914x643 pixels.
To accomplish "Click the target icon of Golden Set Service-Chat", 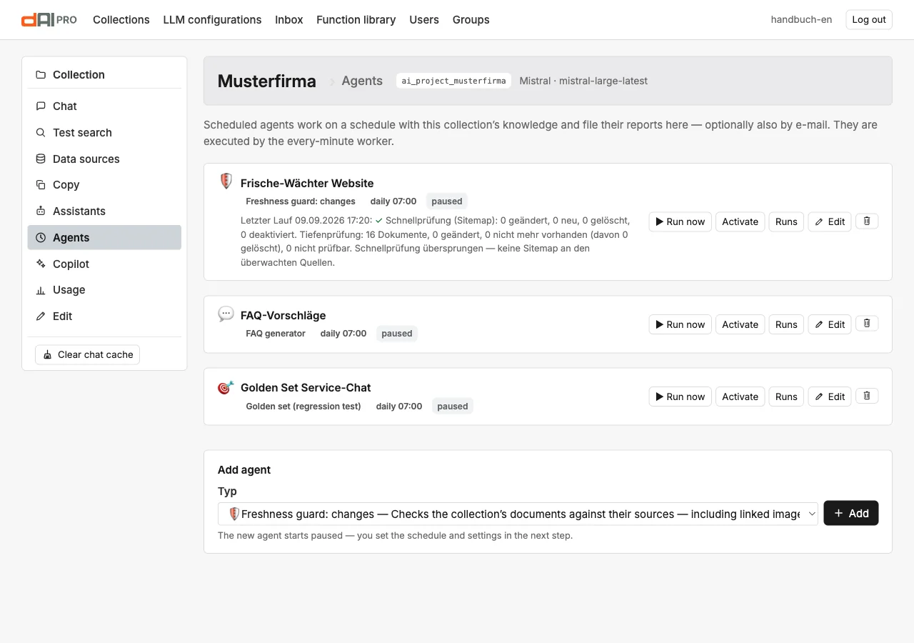I will click(226, 387).
